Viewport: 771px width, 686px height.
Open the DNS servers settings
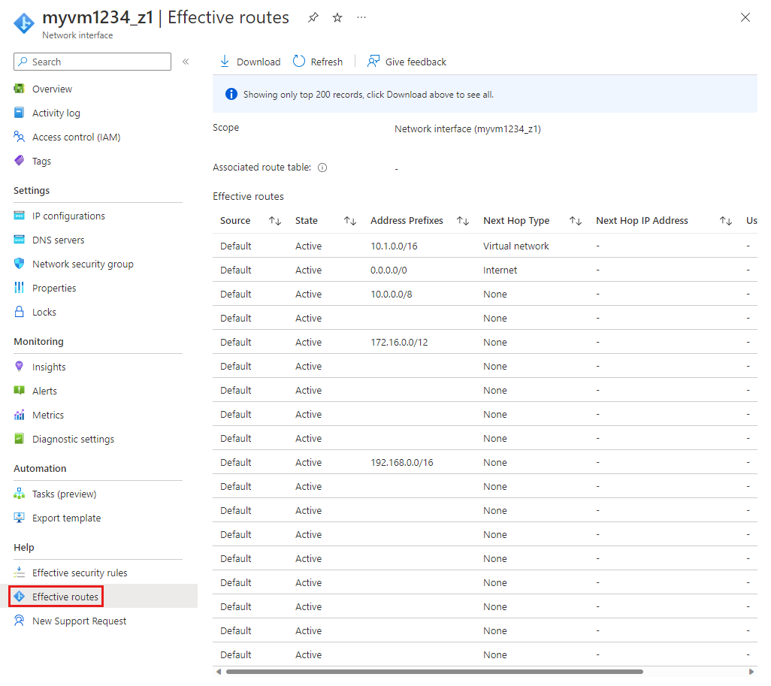(58, 239)
